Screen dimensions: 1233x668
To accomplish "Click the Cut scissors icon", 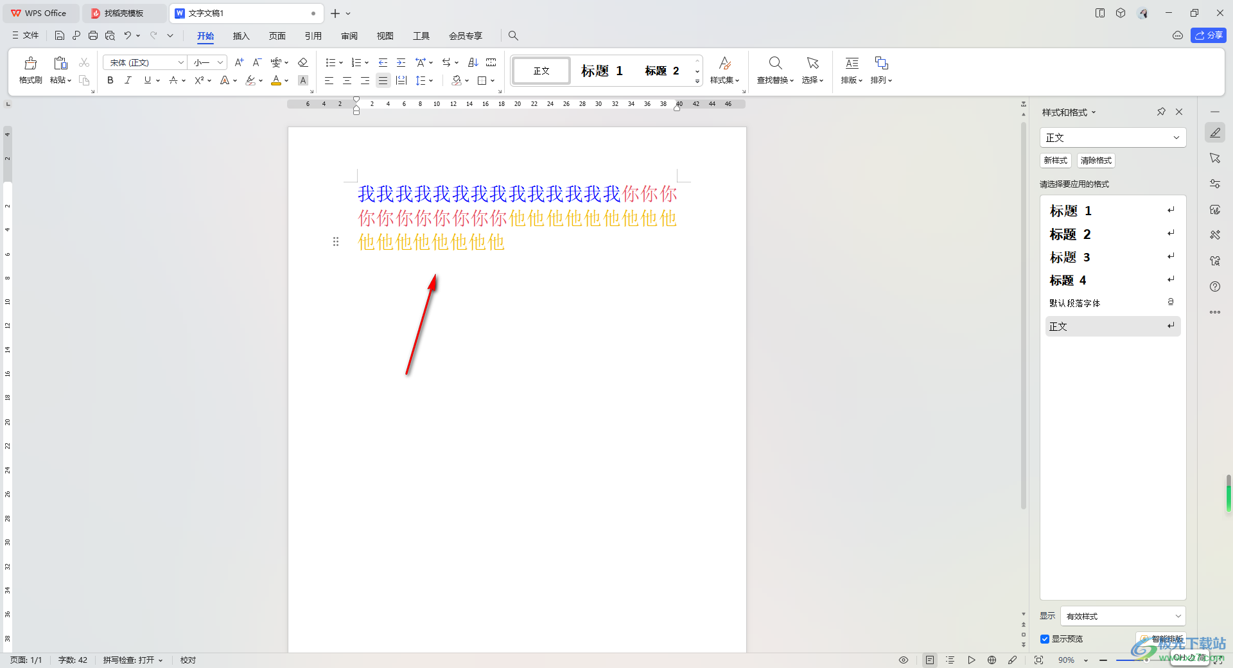I will [x=84, y=62].
